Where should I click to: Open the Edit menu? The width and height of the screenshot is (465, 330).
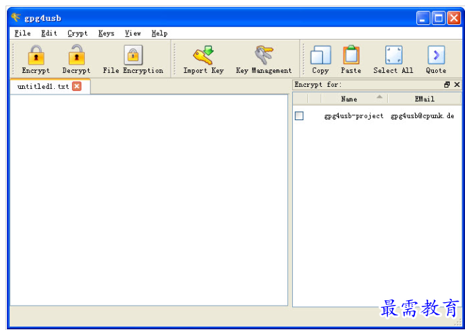pos(49,33)
